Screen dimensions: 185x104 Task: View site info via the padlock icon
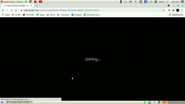click(21, 10)
